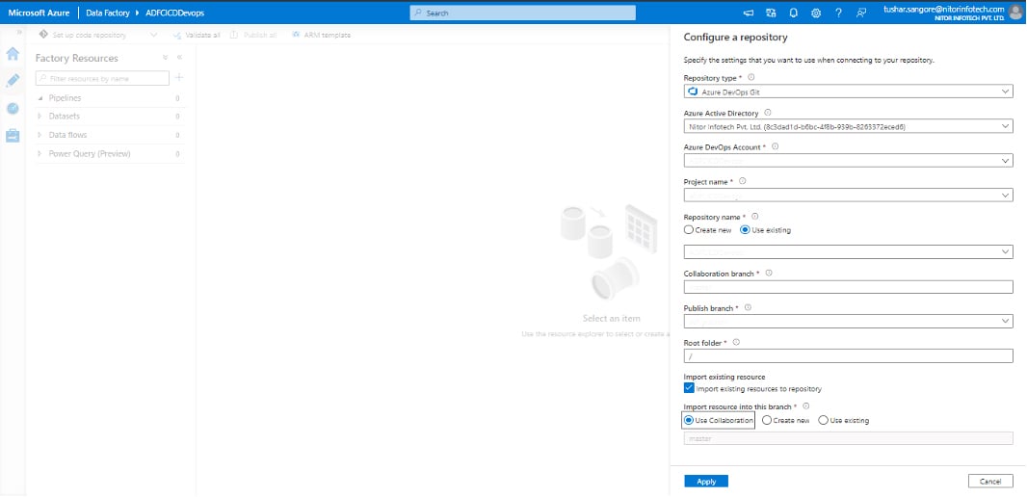Click Validate all in the toolbar

tap(197, 35)
